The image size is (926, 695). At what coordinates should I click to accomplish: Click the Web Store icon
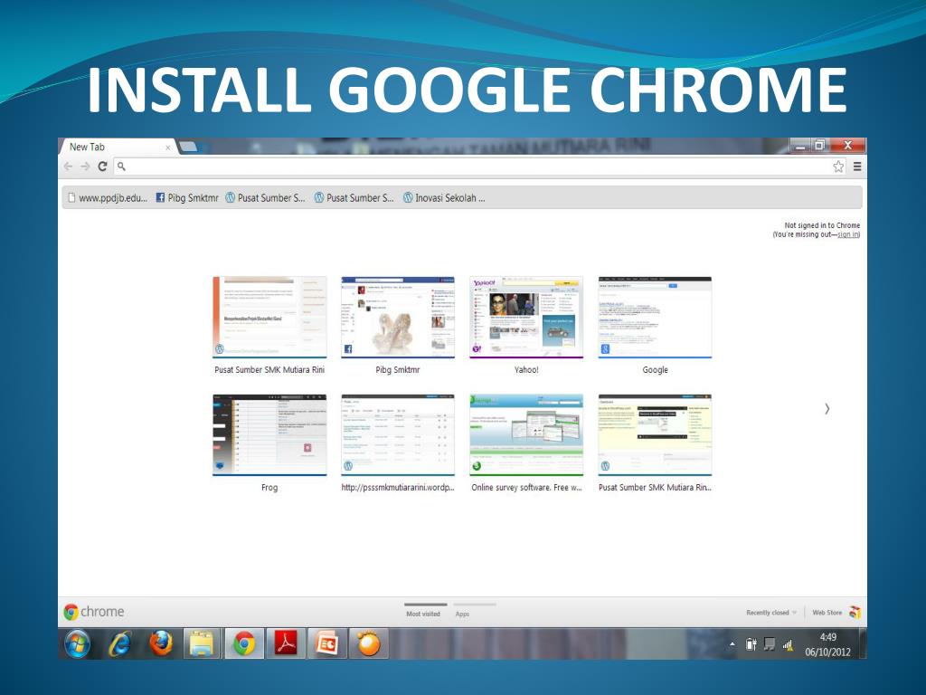[855, 613]
